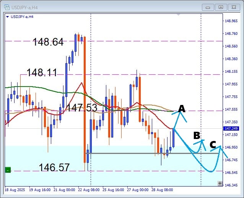This screenshot has width=244, height=198.
Task: Select the 148.11 price label
Action: point(42,73)
